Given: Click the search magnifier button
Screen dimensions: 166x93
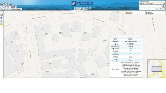Looking at the screenshot, I should click(x=163, y=6).
